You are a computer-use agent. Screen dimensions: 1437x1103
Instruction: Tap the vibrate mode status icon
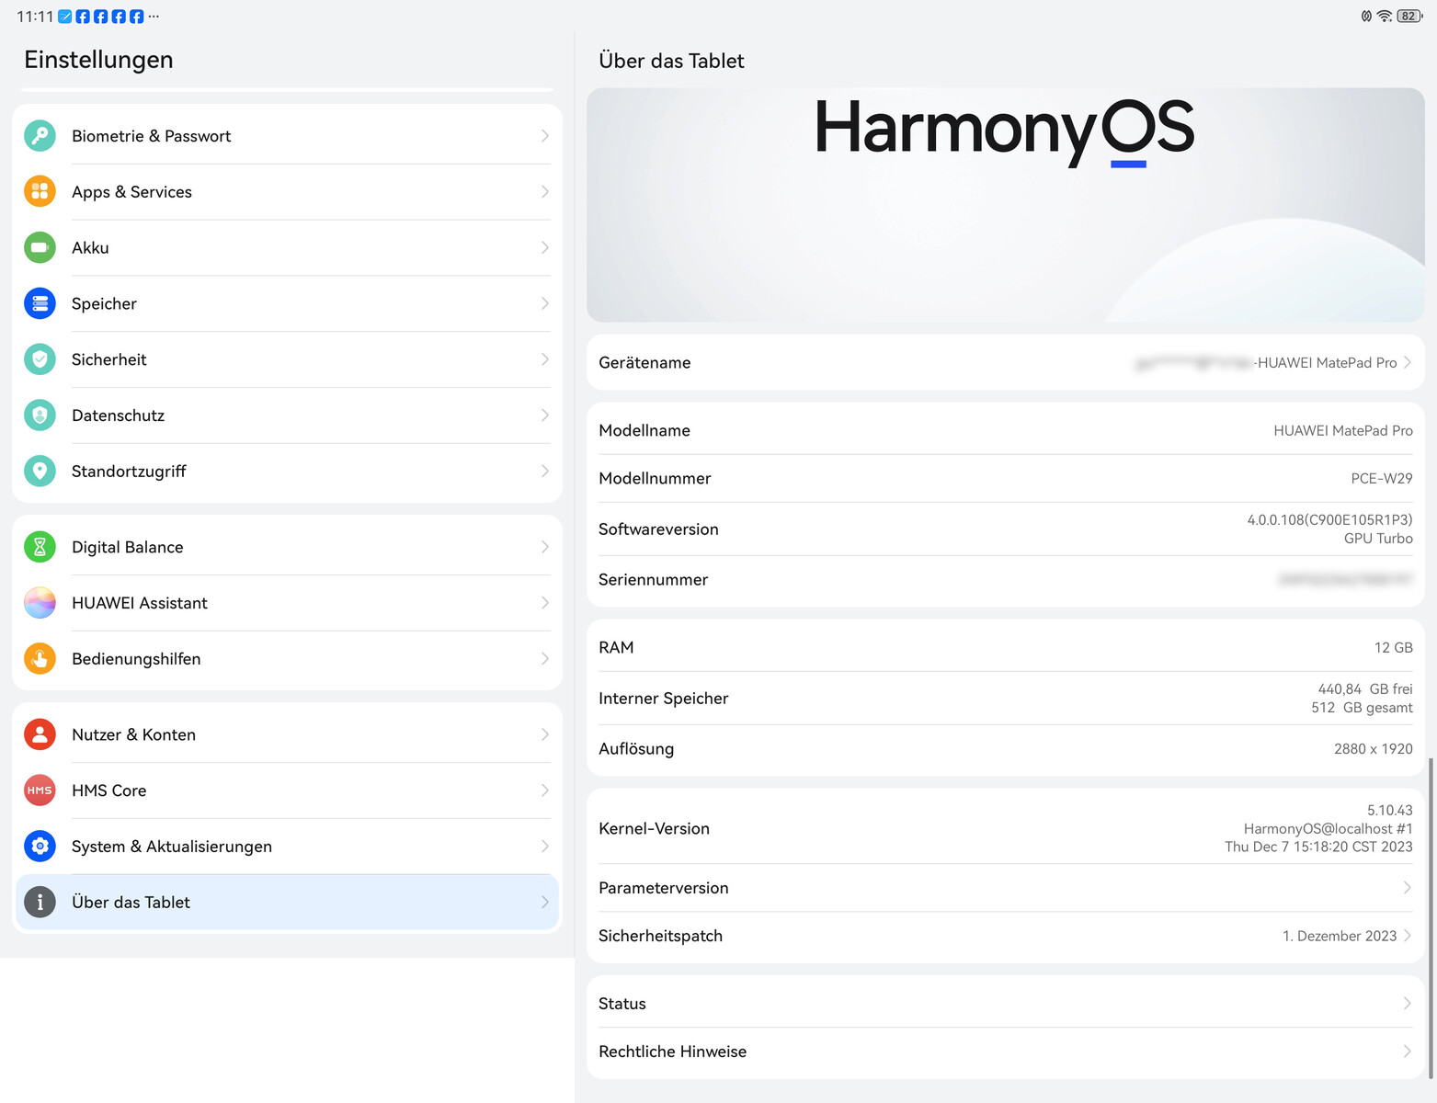tap(1366, 17)
